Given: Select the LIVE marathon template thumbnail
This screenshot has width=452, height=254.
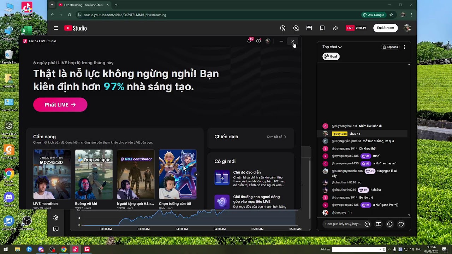Looking at the screenshot, I should click(x=52, y=174).
